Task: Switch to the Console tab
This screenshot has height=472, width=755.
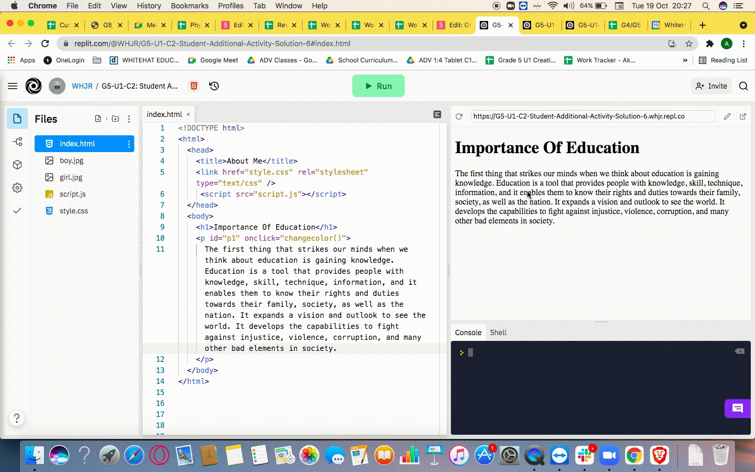Action: 468,332
